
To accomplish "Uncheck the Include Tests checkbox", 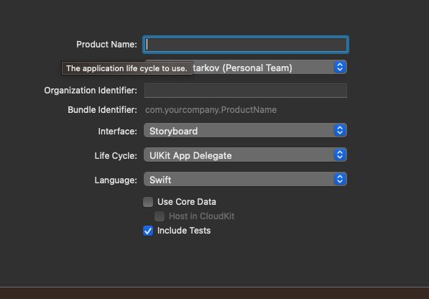I will (x=148, y=231).
